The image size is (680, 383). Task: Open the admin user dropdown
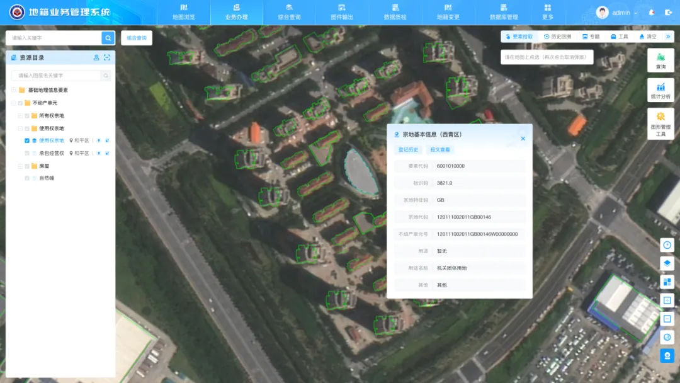click(620, 13)
